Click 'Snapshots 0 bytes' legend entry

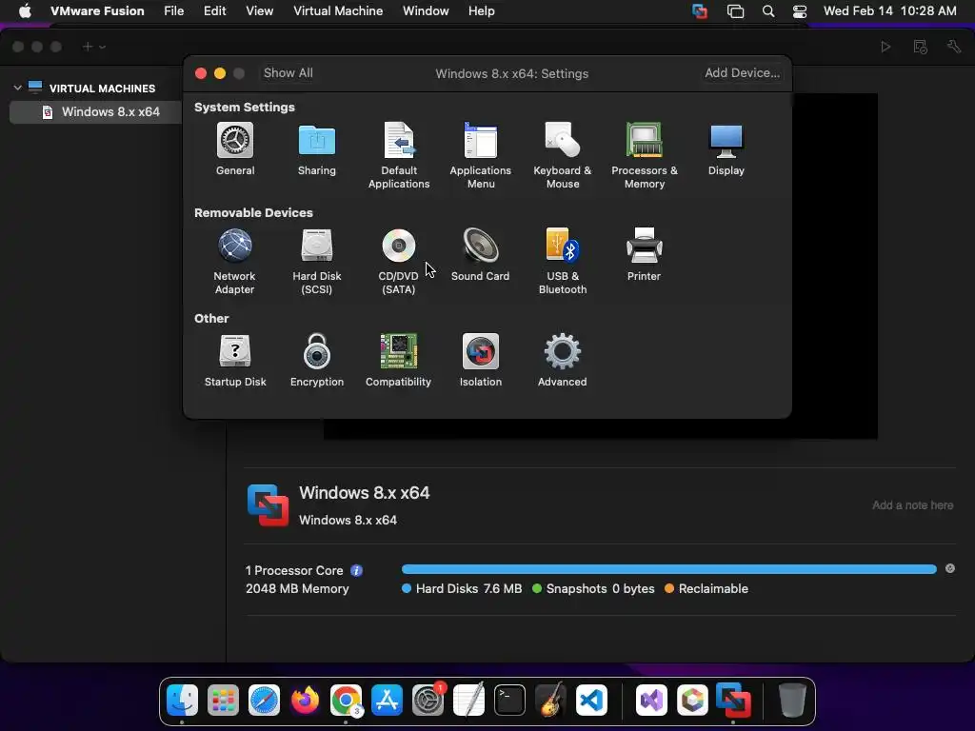(594, 588)
